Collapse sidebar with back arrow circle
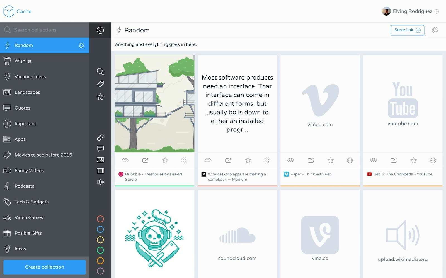The width and height of the screenshot is (446, 278). tap(100, 30)
